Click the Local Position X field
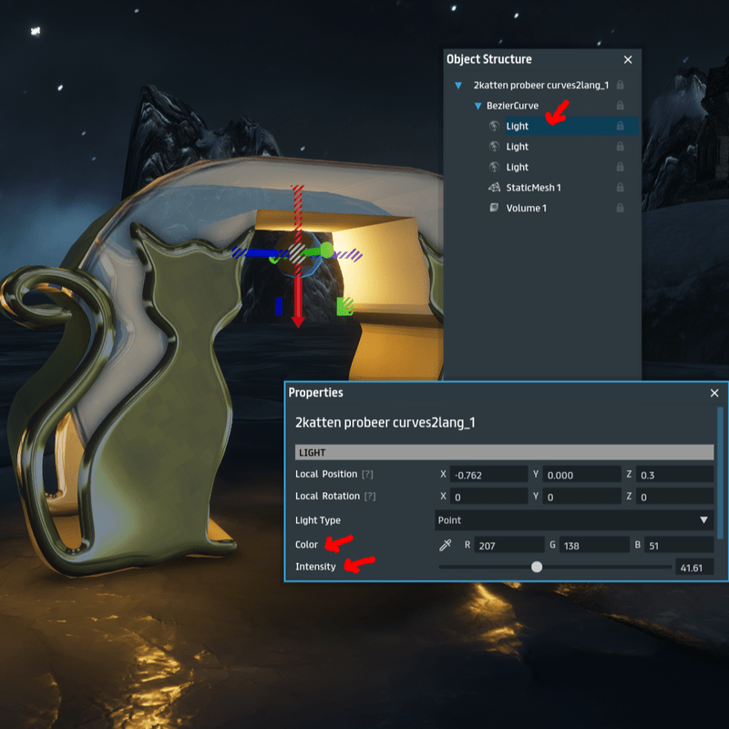 coord(488,474)
